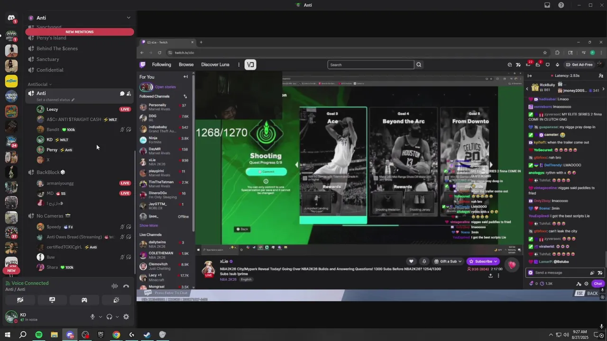Click the Twitch Chat send button
Viewport: 607px width, 341px height.
click(598, 284)
